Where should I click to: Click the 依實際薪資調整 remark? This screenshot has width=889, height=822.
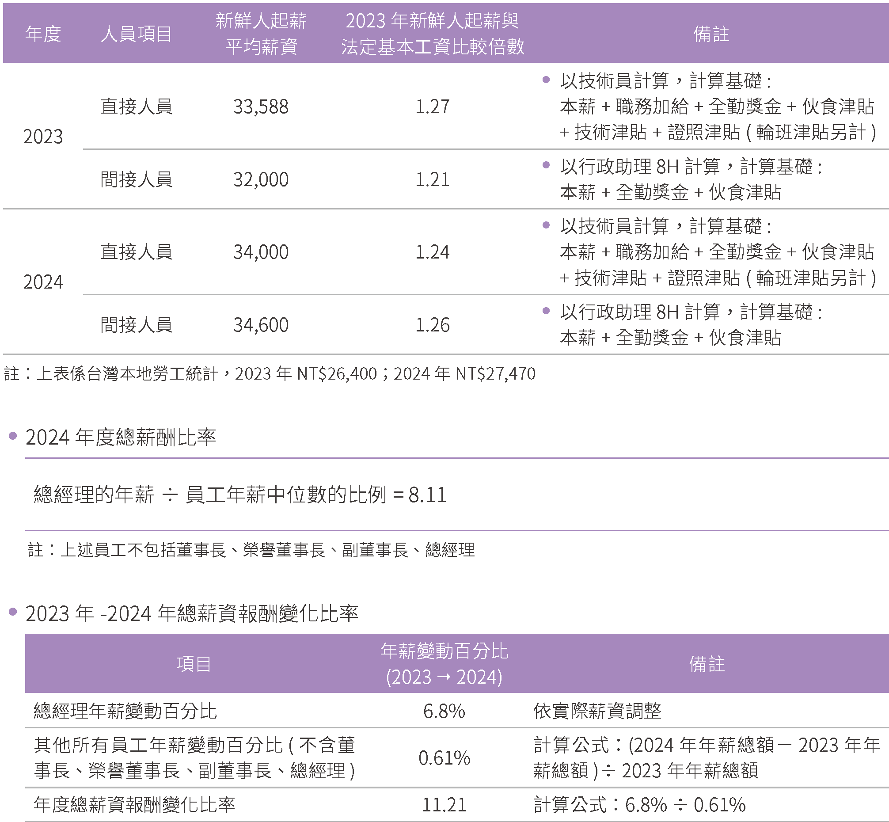point(597,711)
